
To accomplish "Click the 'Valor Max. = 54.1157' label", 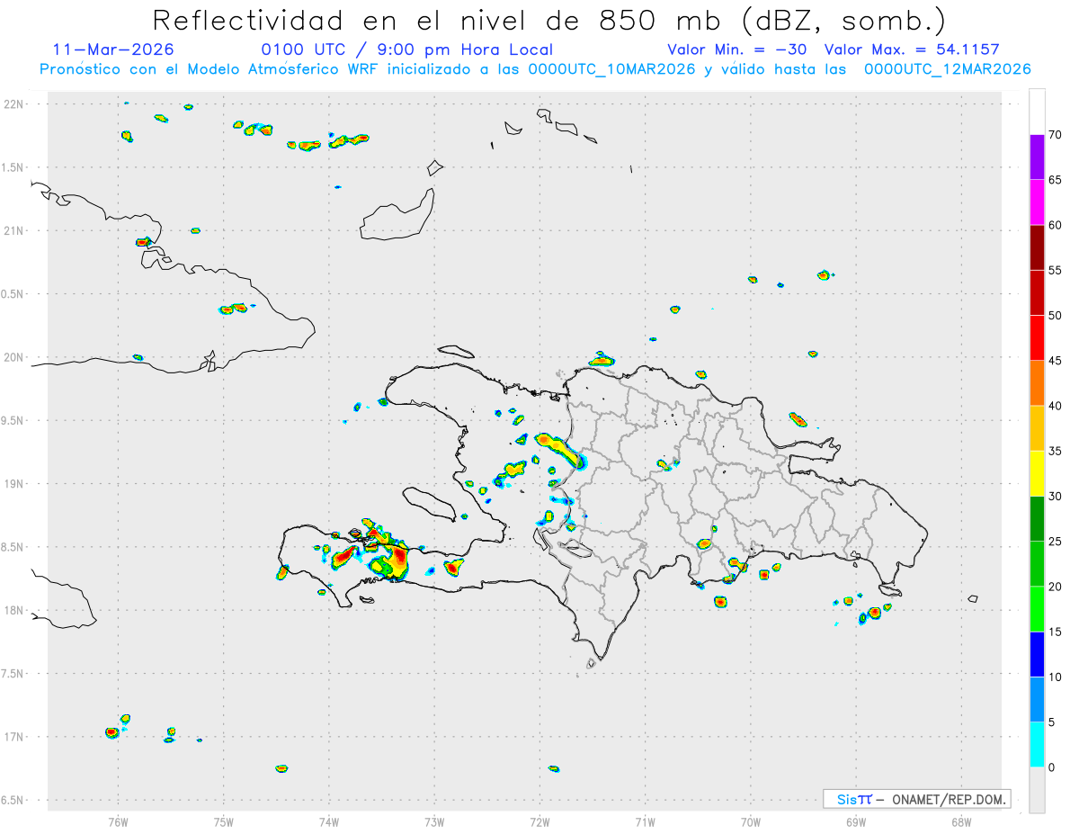I will [912, 49].
